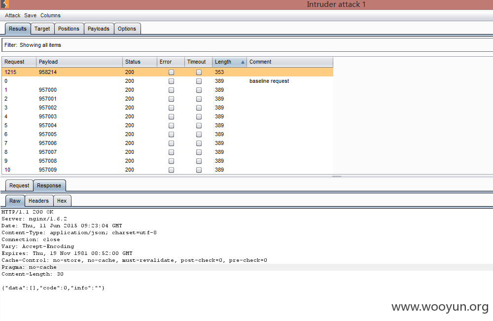
Task: Toggle Error checkbox for payload 957004
Action: click(172, 125)
